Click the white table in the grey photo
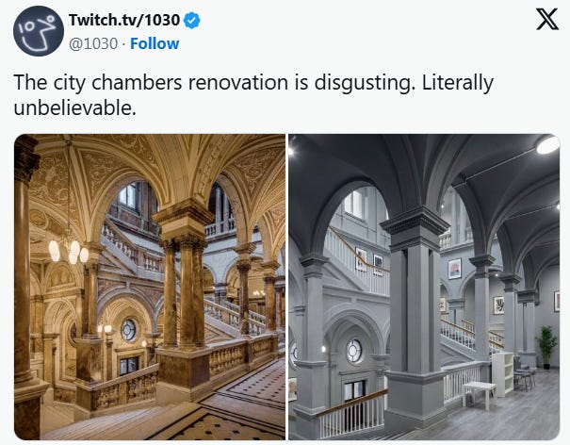The image size is (570, 445). pyautogui.click(x=479, y=395)
